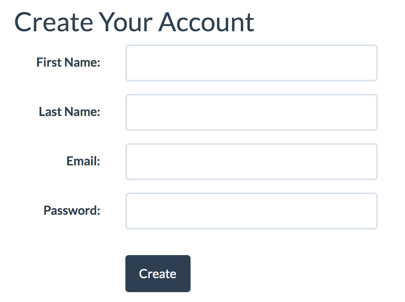Click the "Create Your Account" heading
This screenshot has width=405, height=302.
click(134, 22)
